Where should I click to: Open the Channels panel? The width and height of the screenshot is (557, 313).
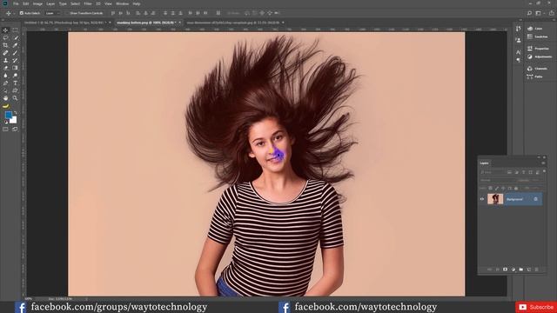[x=538, y=68]
